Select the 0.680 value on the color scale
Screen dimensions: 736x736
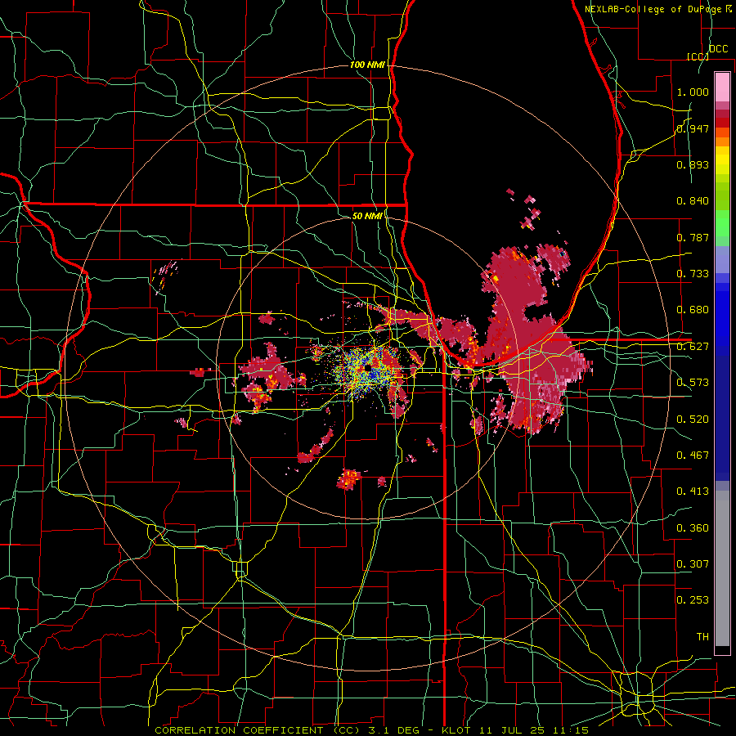[x=693, y=310]
